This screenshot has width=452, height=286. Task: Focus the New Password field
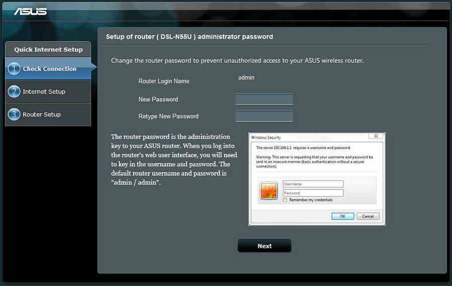(x=264, y=99)
